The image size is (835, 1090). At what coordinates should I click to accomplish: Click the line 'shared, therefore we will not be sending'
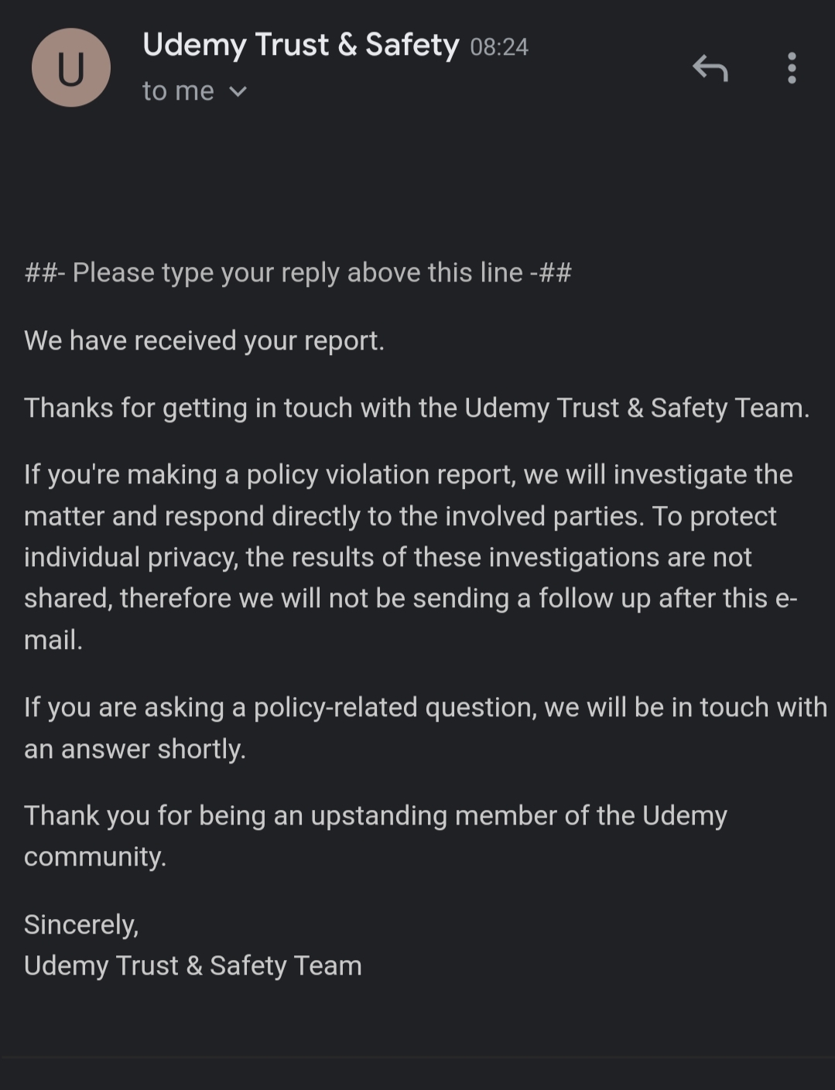point(410,598)
